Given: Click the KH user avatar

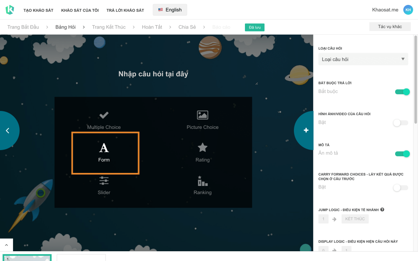Looking at the screenshot, I should tap(408, 10).
